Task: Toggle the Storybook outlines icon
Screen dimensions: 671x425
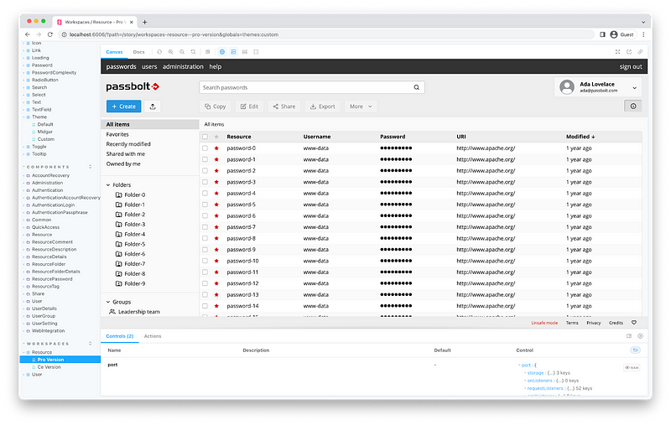Action: 256,52
